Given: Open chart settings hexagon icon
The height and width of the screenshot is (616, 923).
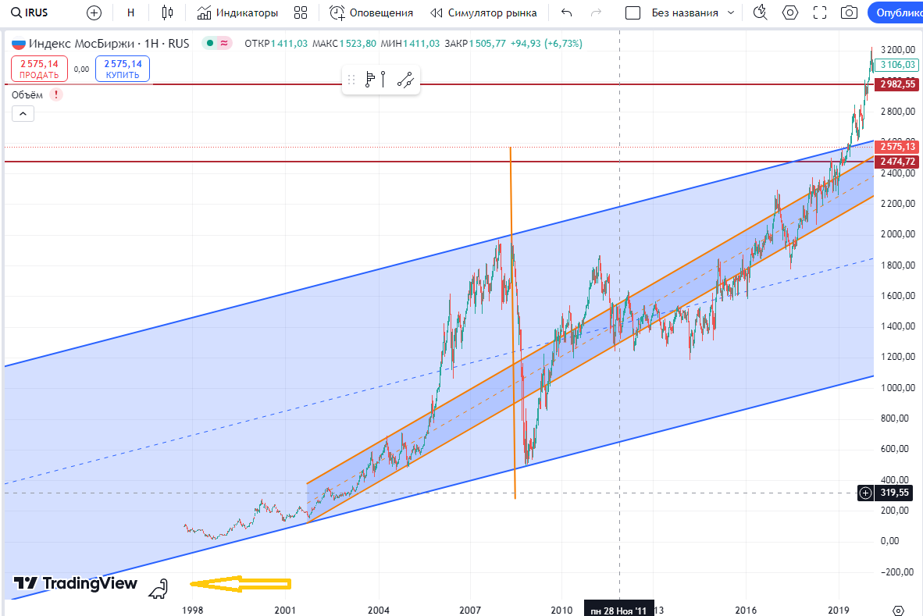Looking at the screenshot, I should (x=790, y=12).
